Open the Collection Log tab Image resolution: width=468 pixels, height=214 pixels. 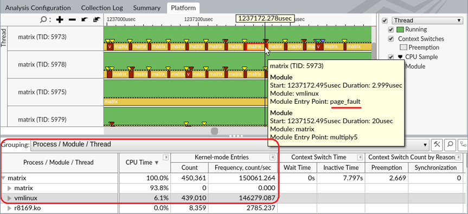[102, 8]
